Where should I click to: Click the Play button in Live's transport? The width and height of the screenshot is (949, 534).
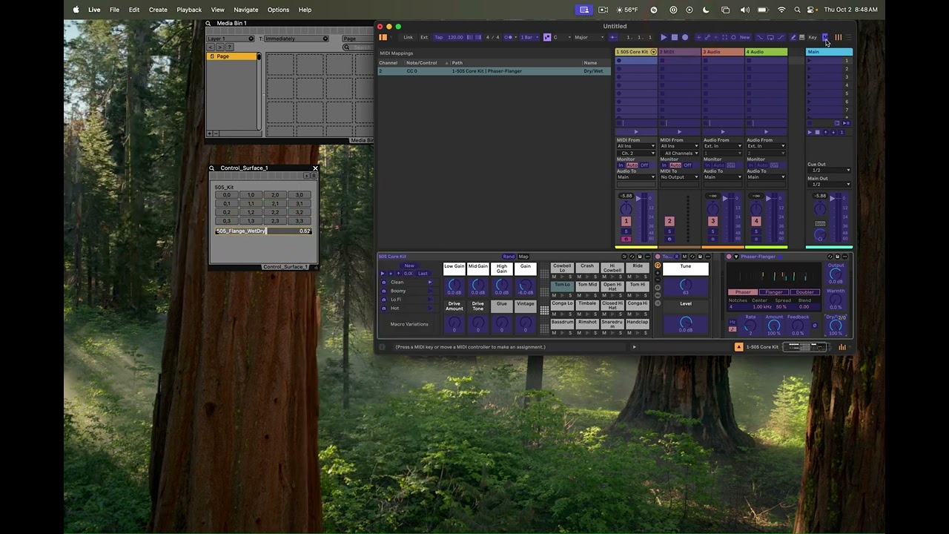[x=664, y=37]
